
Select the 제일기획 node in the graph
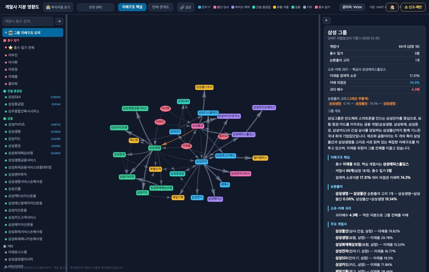[x=178, y=197]
